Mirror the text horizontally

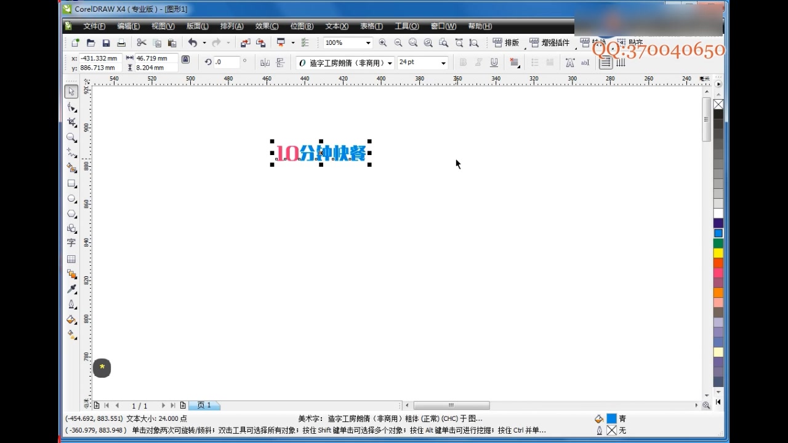[x=265, y=62]
